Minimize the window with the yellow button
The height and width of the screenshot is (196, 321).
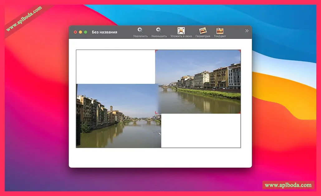click(80, 32)
